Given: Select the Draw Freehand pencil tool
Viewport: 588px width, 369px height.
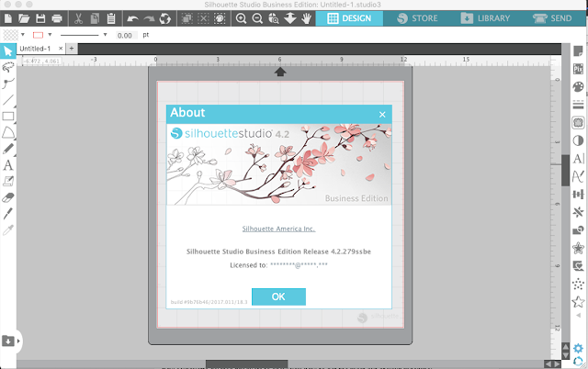Looking at the screenshot, I should [8, 149].
